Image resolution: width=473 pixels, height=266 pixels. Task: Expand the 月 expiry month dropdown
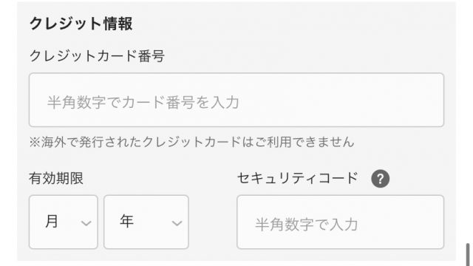[x=64, y=222]
